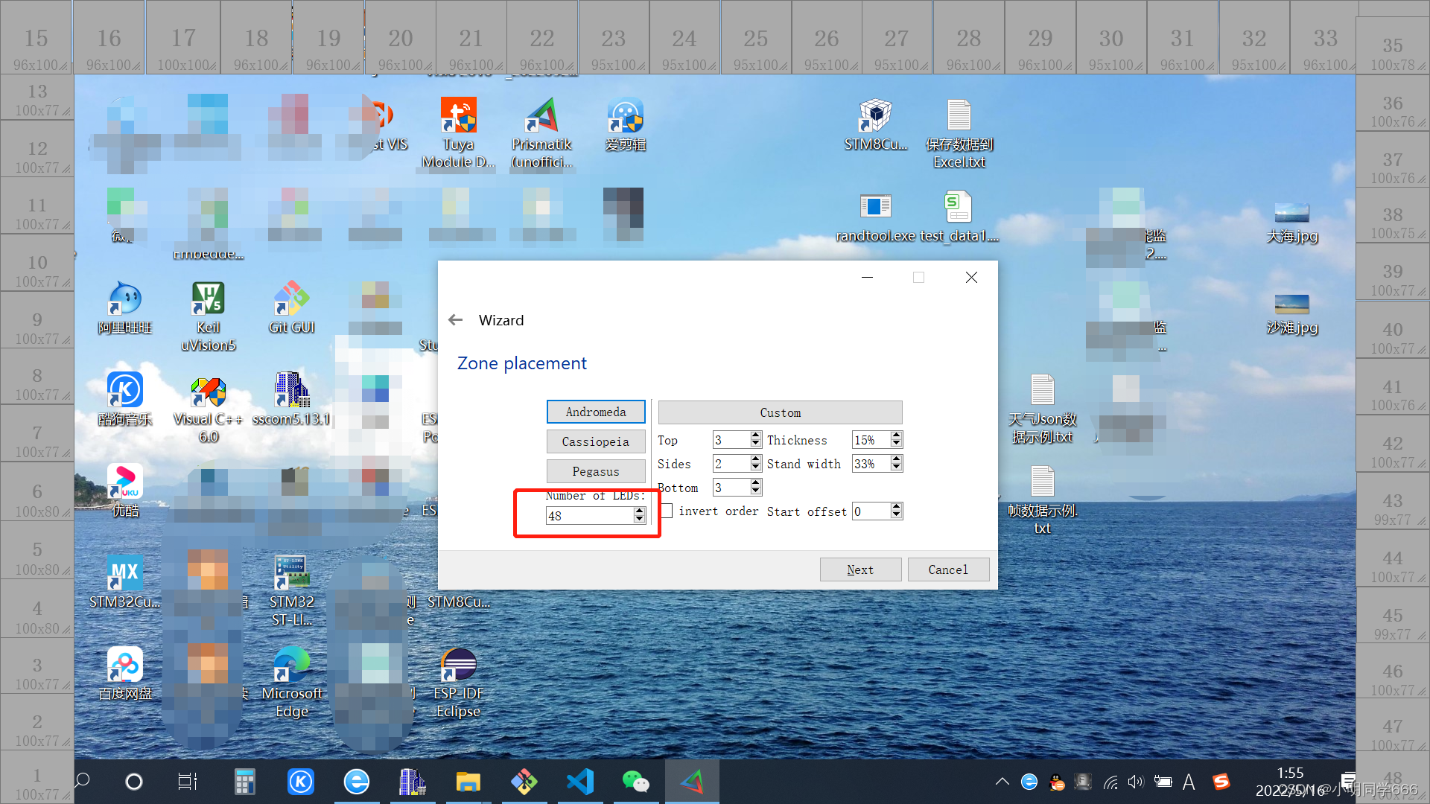Select the Andromeda zone preset

point(595,412)
